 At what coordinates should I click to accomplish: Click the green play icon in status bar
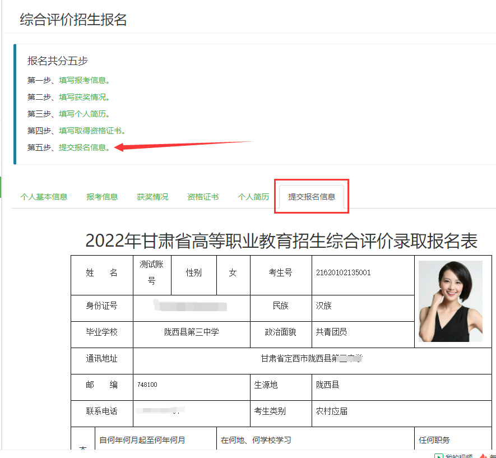click(x=439, y=456)
